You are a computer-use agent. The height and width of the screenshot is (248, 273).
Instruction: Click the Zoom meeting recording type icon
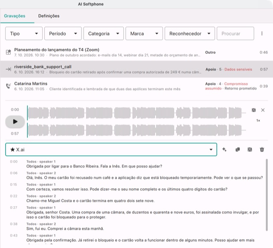(9, 52)
